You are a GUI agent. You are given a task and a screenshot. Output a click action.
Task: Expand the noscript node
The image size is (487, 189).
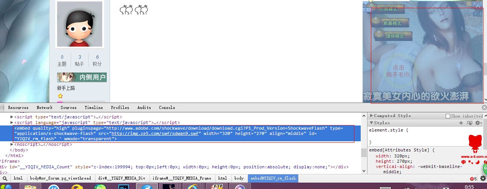click(12, 144)
